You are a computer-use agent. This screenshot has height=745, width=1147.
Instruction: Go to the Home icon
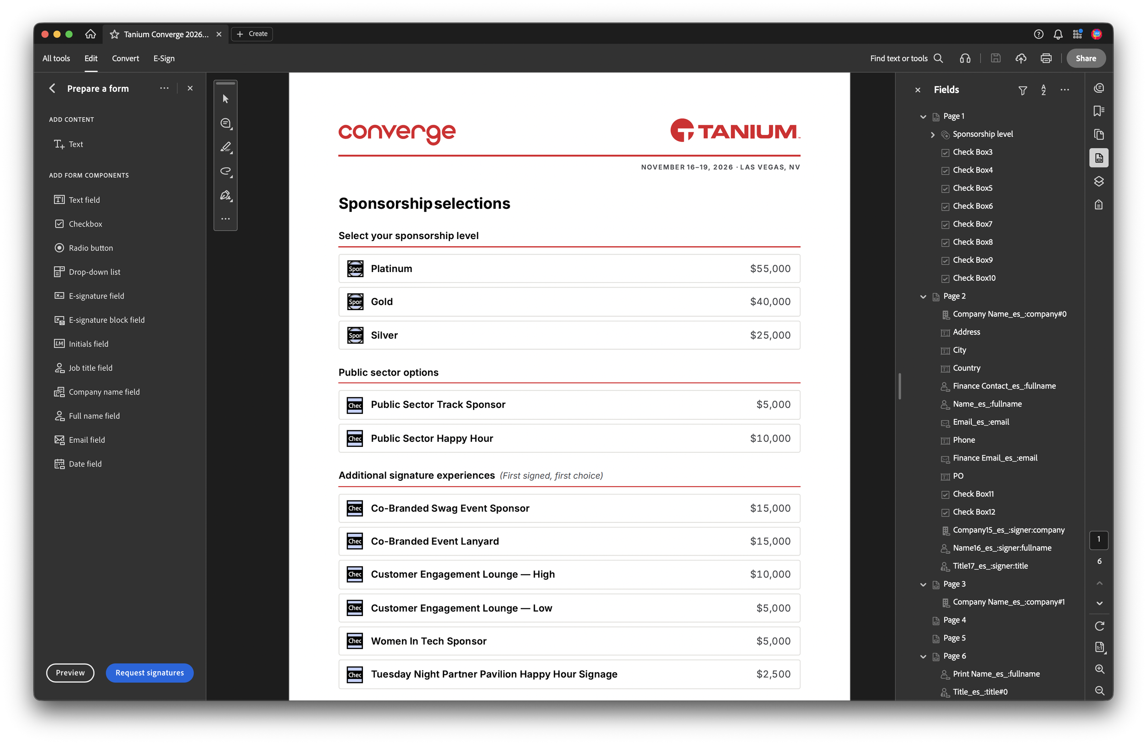coord(90,34)
